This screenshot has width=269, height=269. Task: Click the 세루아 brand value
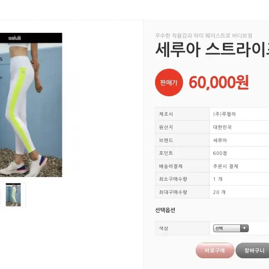pyautogui.click(x=220, y=140)
